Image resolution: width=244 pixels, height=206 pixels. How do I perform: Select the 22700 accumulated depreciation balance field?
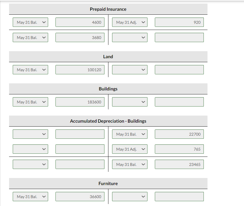(x=179, y=134)
